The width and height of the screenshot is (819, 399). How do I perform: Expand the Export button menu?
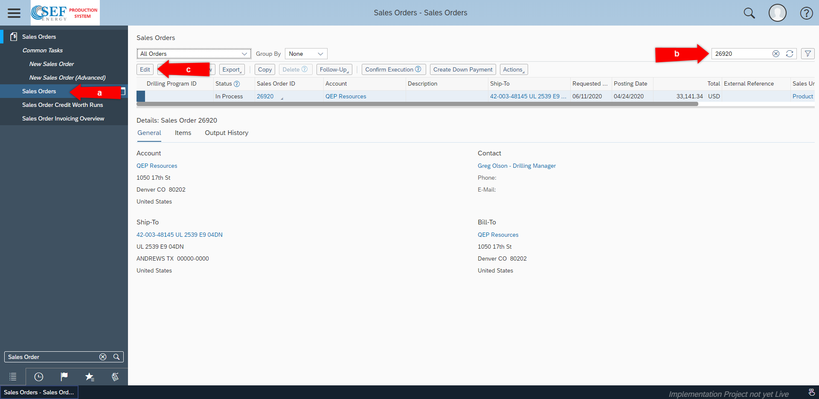coord(232,69)
